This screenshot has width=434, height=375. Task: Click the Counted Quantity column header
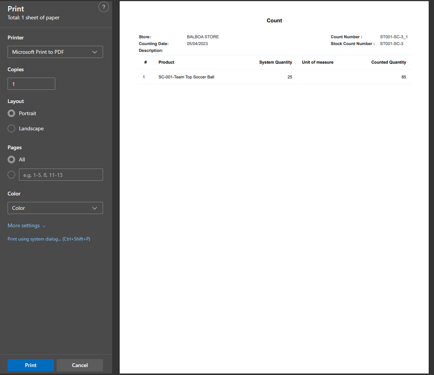pyautogui.click(x=388, y=62)
